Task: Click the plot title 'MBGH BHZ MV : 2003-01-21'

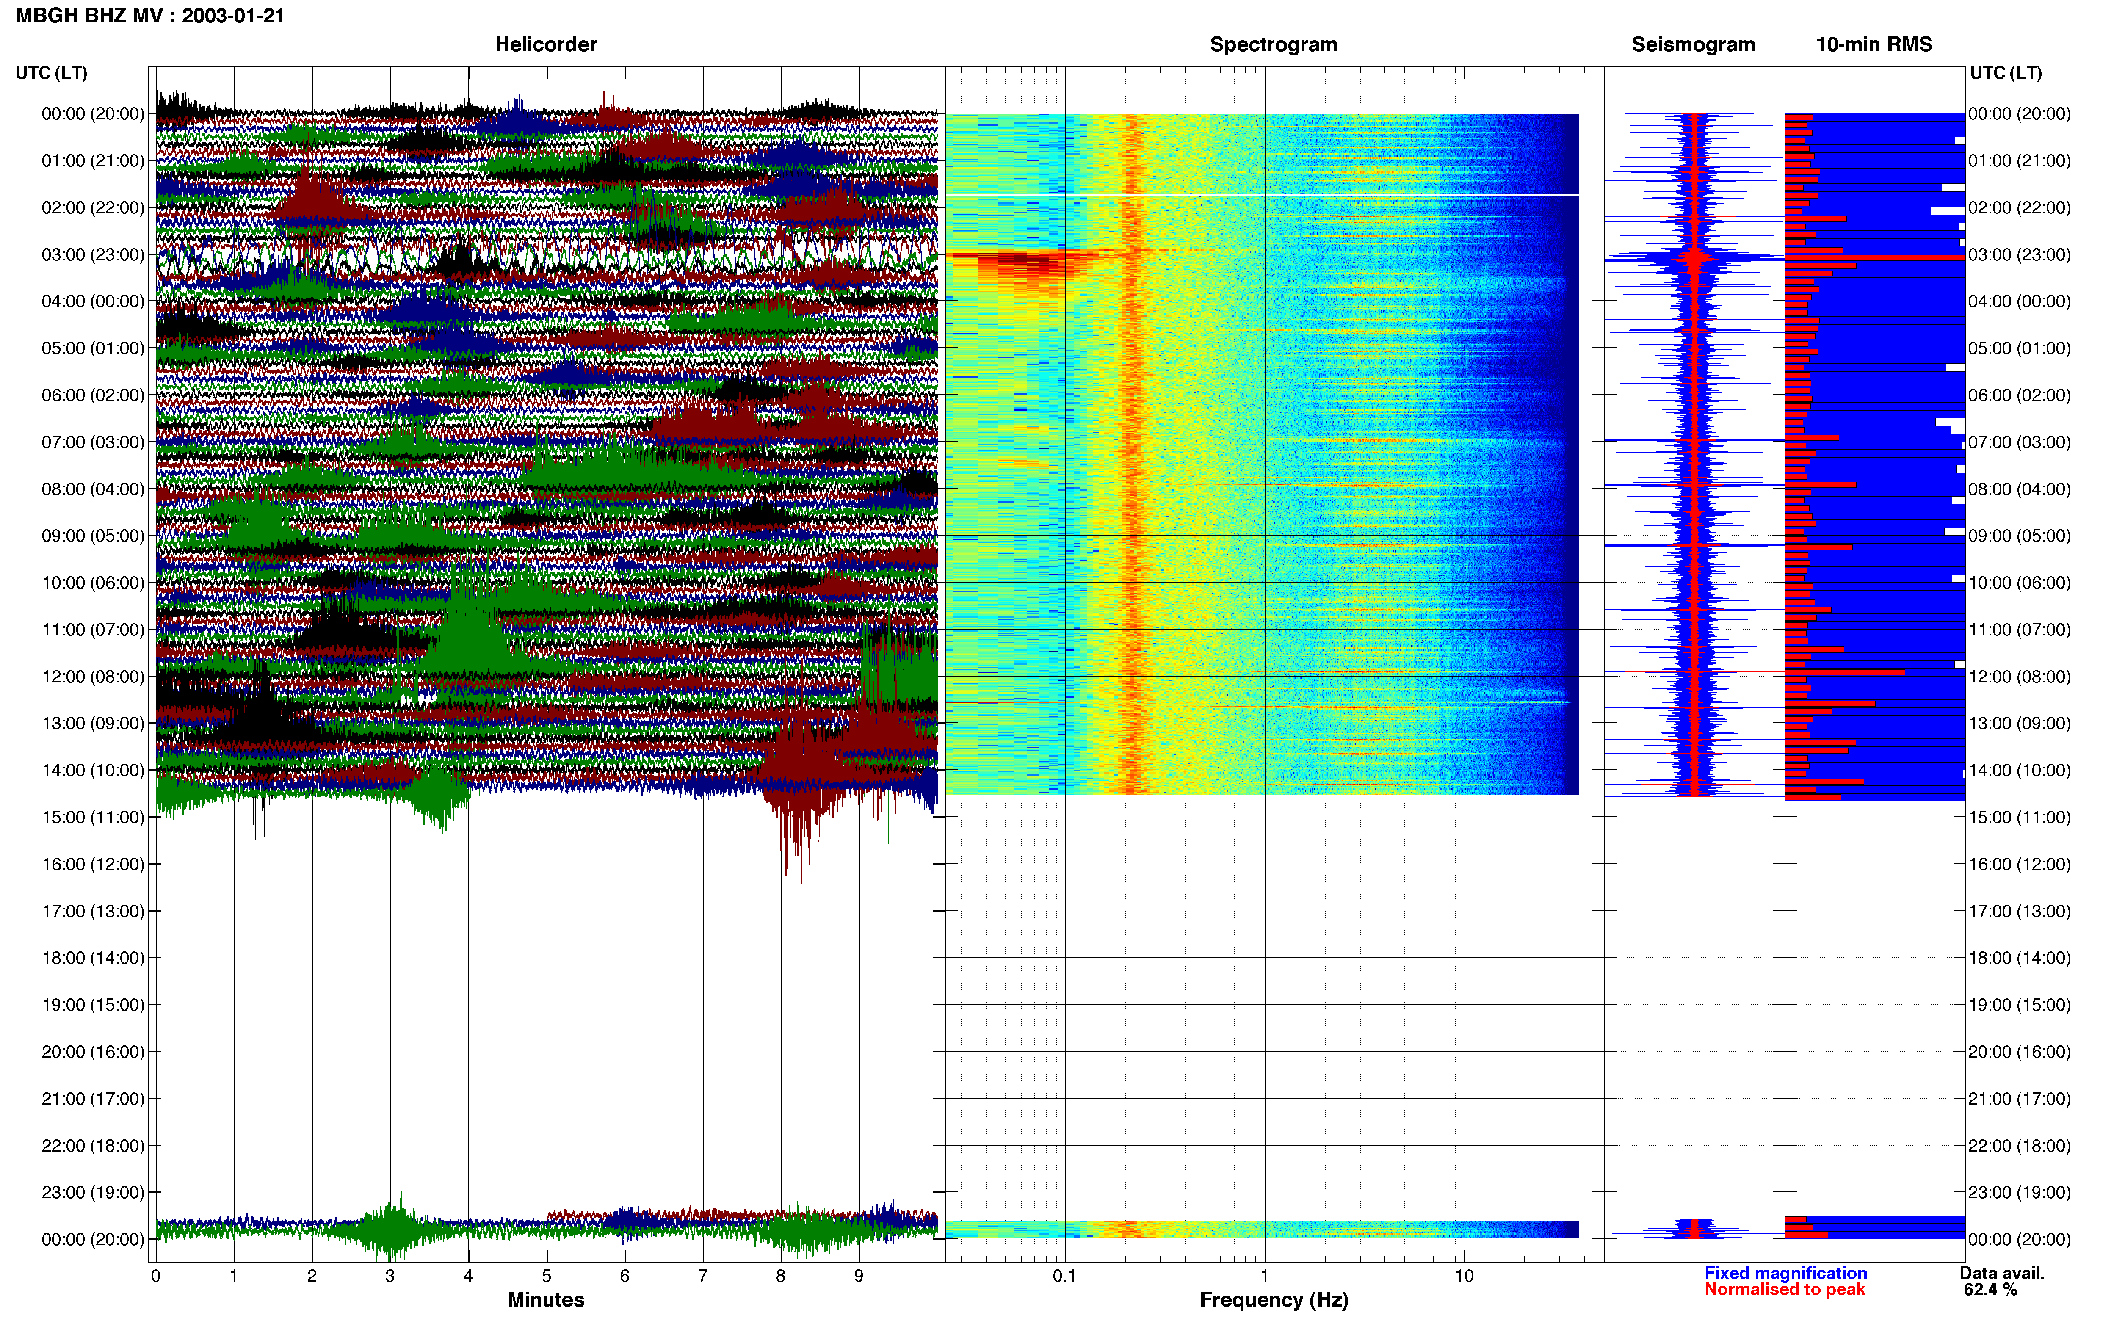Action: pyautogui.click(x=150, y=16)
